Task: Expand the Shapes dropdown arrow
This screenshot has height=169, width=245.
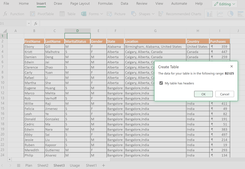Action: 153,14
